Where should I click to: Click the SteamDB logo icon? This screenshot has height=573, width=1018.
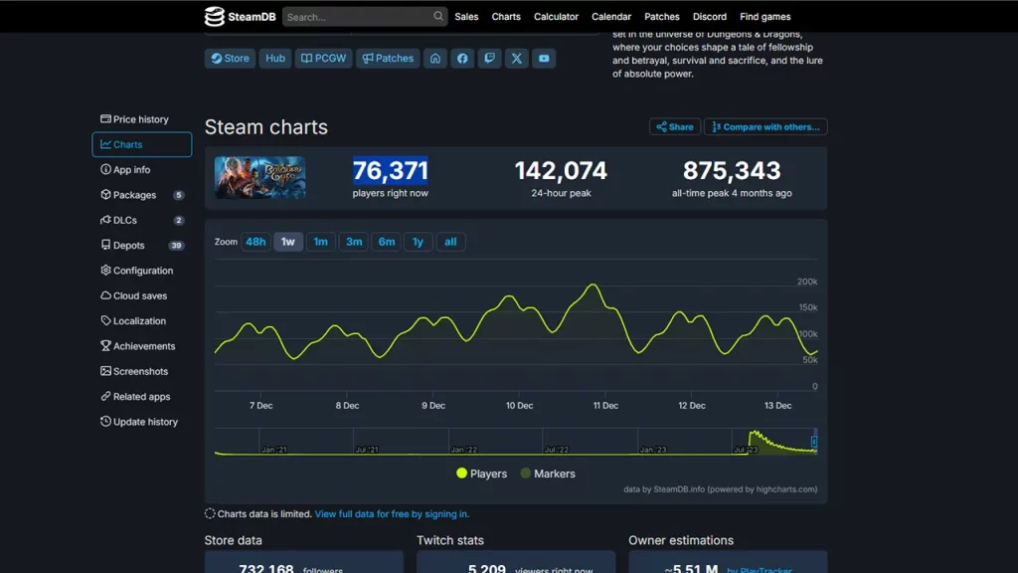pyautogui.click(x=215, y=16)
